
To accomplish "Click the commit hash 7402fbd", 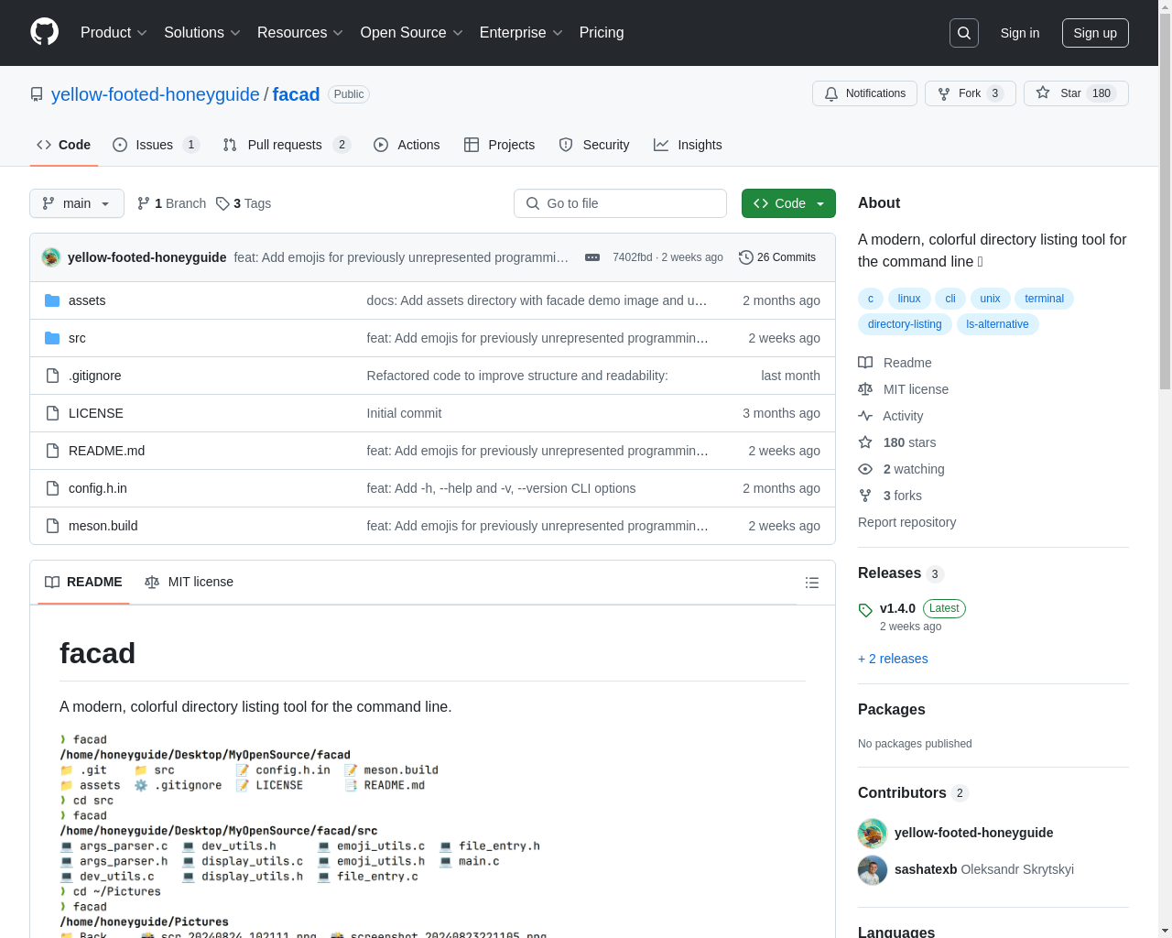I will coord(633,257).
